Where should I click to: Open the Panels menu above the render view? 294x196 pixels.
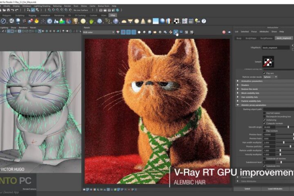(87, 28)
